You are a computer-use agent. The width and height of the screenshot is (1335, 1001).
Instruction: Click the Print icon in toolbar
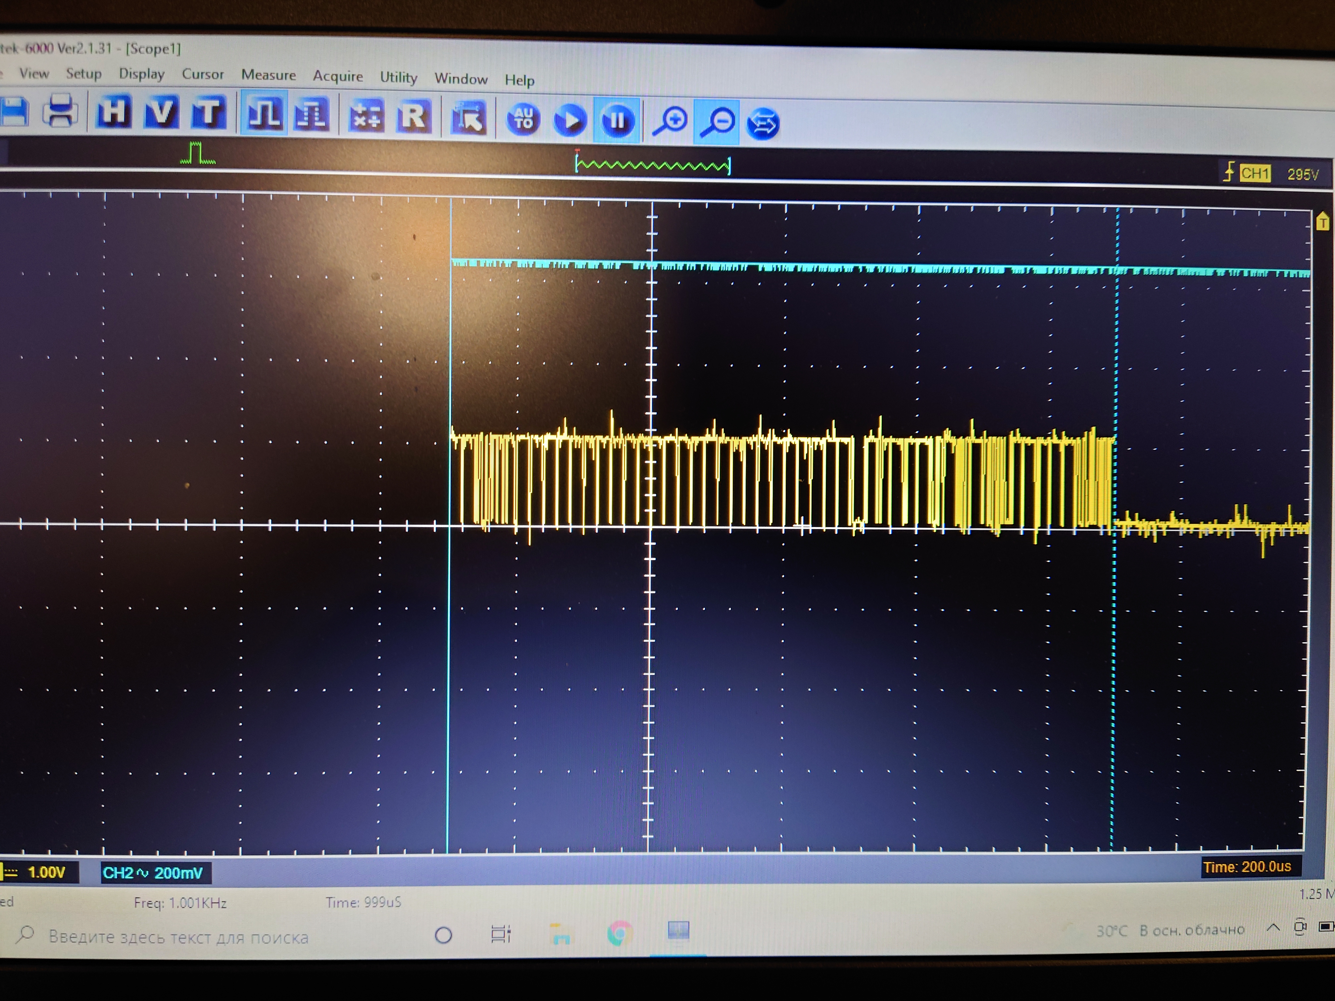(x=60, y=112)
